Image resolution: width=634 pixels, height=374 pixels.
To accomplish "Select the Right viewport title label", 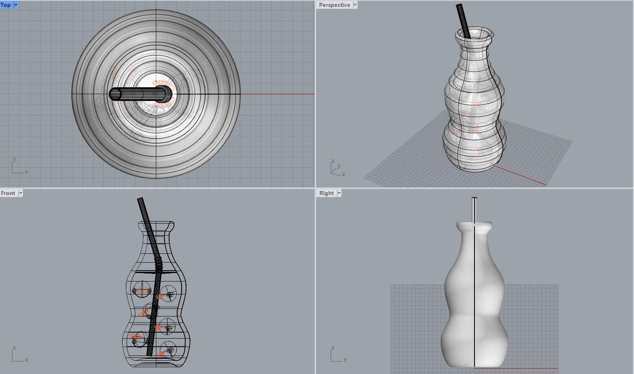I will click(x=326, y=193).
